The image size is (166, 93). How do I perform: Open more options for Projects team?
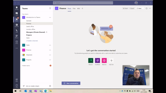50,60
